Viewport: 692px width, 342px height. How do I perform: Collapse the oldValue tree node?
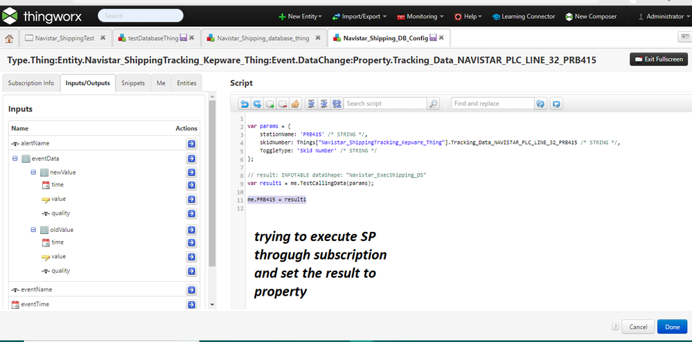pos(33,229)
